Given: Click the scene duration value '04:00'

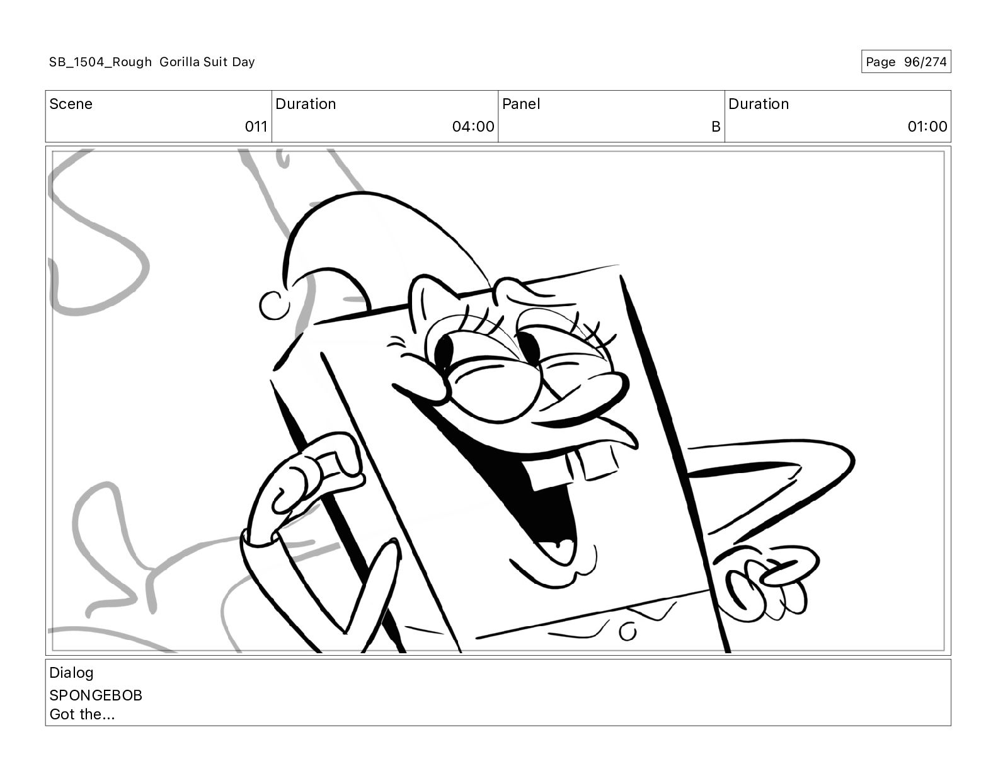Looking at the screenshot, I should (473, 127).
